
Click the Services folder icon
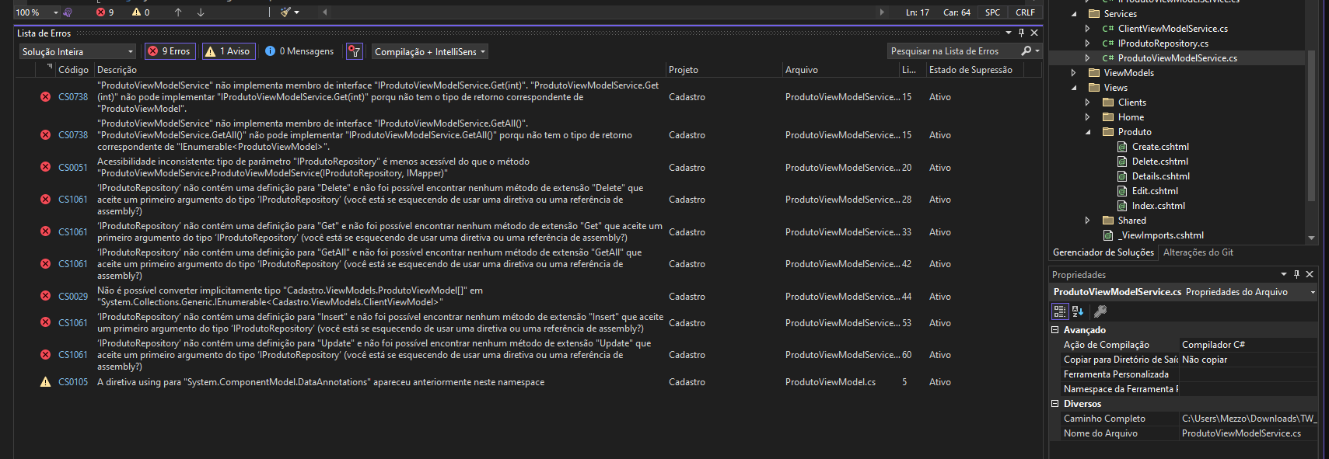(1094, 13)
